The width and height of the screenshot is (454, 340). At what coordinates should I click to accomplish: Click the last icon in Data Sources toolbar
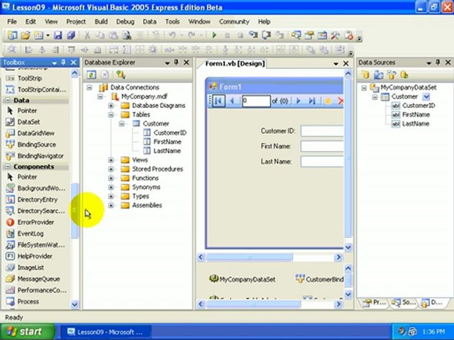tap(404, 75)
